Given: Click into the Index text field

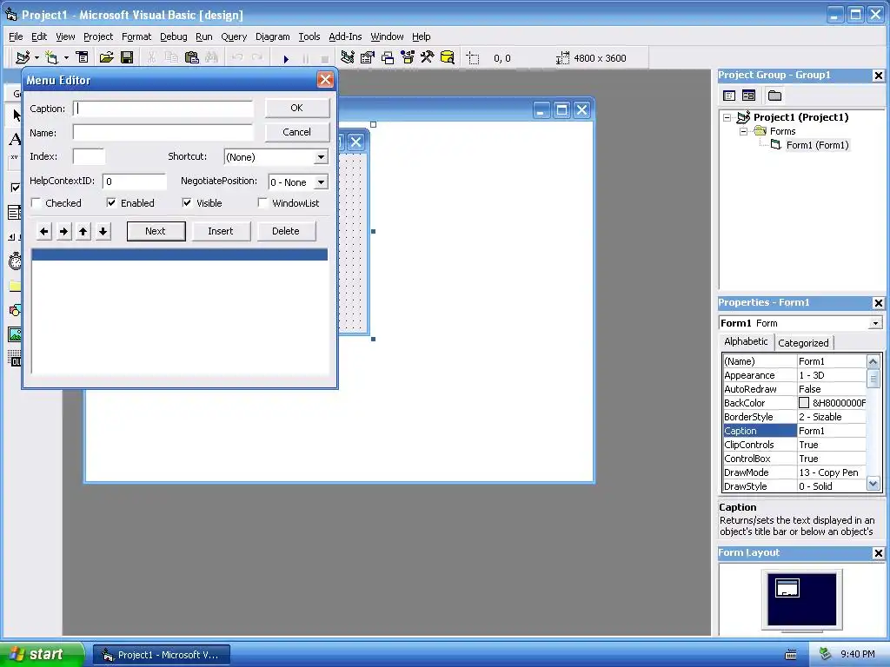Looking at the screenshot, I should click(90, 156).
